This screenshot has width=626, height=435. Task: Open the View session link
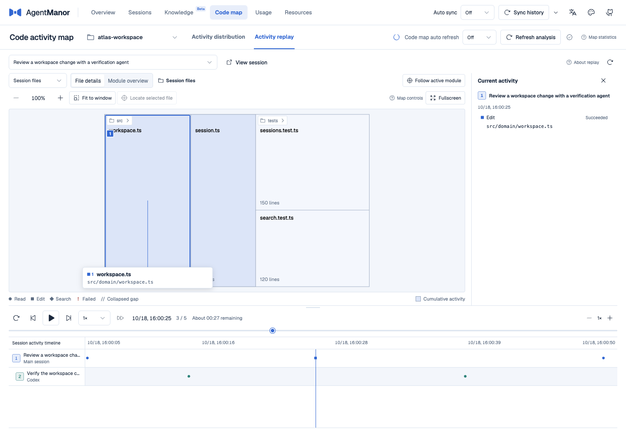coord(247,63)
